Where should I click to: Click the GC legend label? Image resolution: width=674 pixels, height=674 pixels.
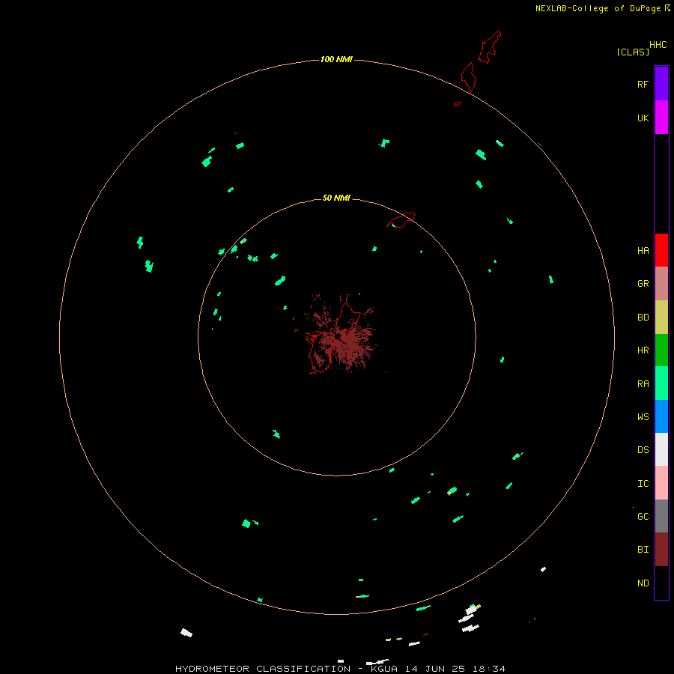click(643, 517)
